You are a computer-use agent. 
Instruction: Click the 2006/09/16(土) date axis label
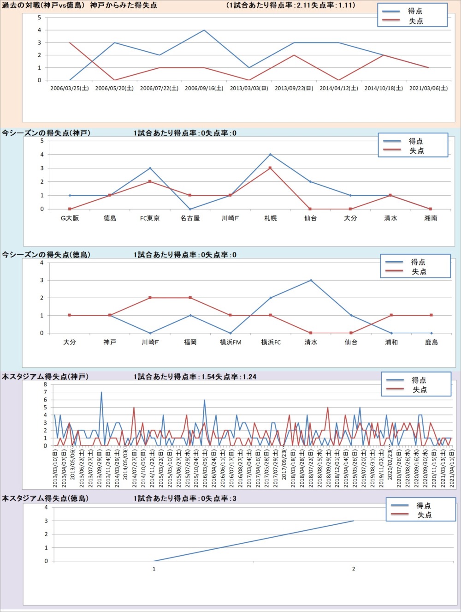(x=204, y=88)
